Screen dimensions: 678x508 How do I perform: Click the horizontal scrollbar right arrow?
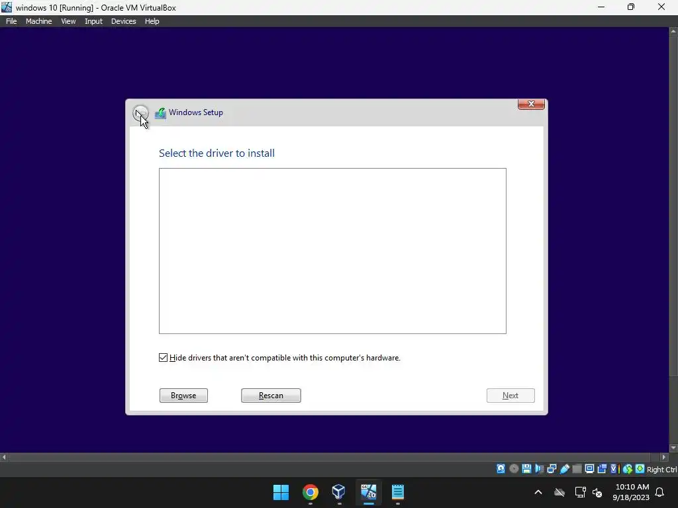click(665, 456)
